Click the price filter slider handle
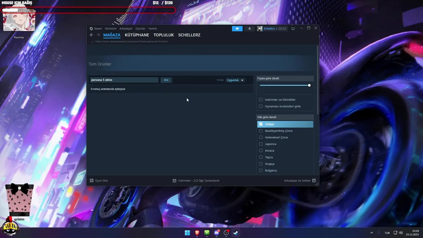Image resolution: width=423 pixels, height=238 pixels. pyautogui.click(x=309, y=85)
